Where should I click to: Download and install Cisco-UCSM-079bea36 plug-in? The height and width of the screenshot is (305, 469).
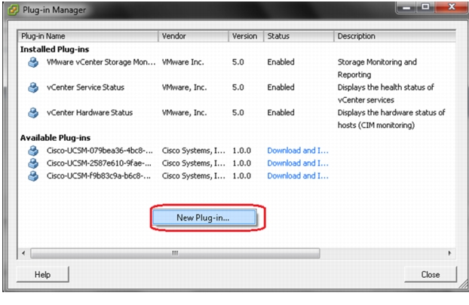coord(298,151)
